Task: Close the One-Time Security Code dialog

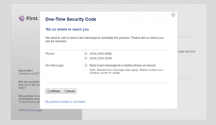Action: (x=173, y=15)
